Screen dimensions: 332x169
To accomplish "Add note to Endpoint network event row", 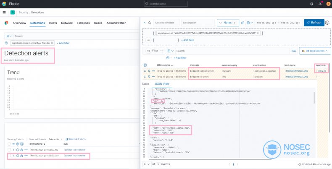I will pos(145,71).
